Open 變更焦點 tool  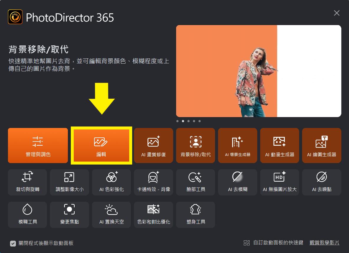click(69, 215)
